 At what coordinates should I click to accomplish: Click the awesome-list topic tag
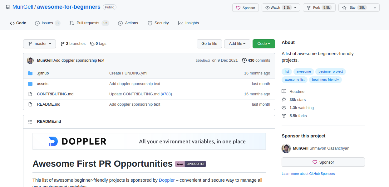[x=294, y=79]
